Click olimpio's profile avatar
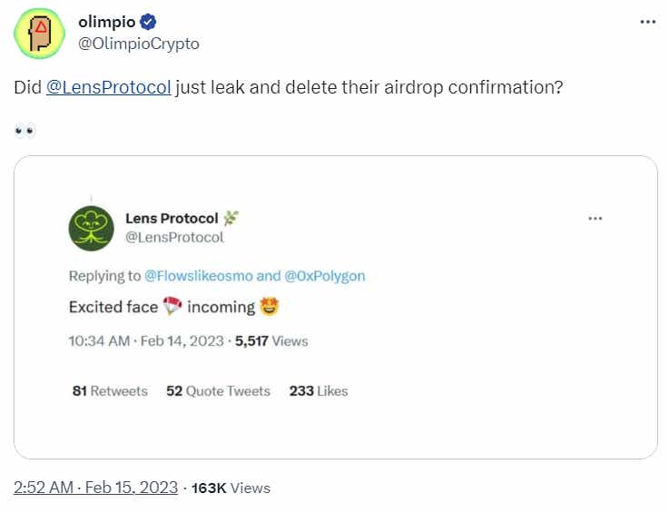Image resolution: width=669 pixels, height=513 pixels. 39,33
